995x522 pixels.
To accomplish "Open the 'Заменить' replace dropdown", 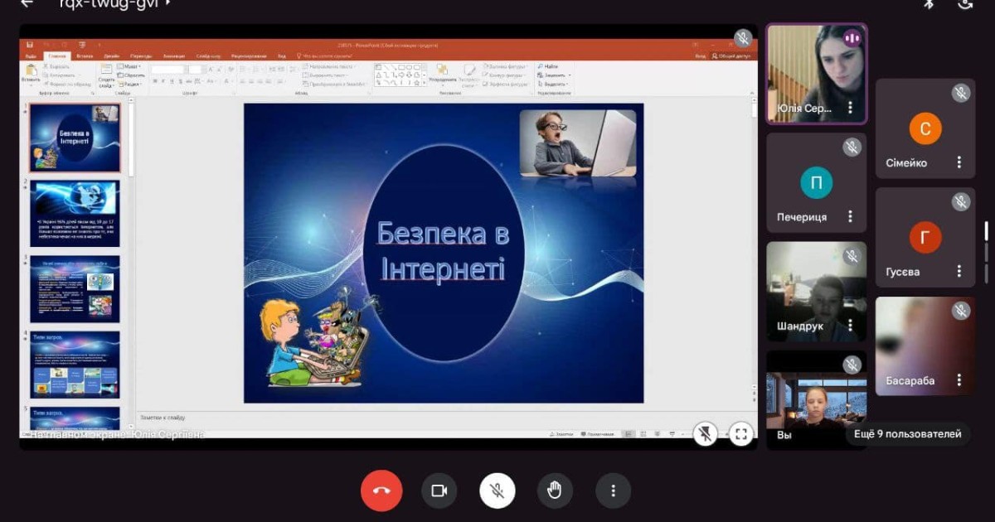I will point(554,75).
